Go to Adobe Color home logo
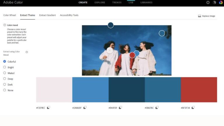The width and height of the screenshot is (224, 126). coord(13,2)
